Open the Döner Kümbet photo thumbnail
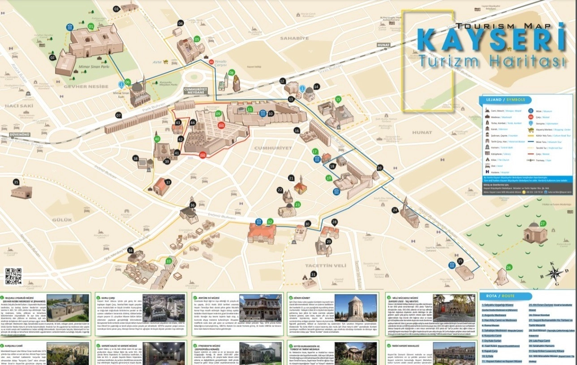The height and width of the screenshot is (365, 577). click(x=355, y=308)
